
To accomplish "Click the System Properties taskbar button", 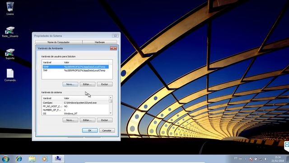I will [58, 159].
